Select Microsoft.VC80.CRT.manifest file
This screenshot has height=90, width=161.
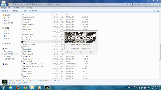click(33, 64)
